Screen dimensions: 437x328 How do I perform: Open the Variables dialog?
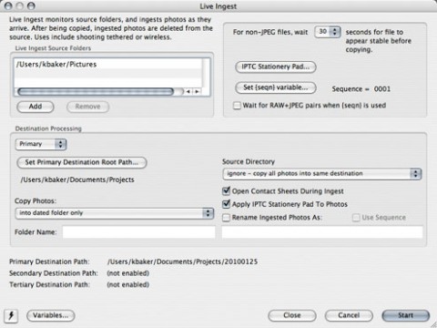pos(51,315)
